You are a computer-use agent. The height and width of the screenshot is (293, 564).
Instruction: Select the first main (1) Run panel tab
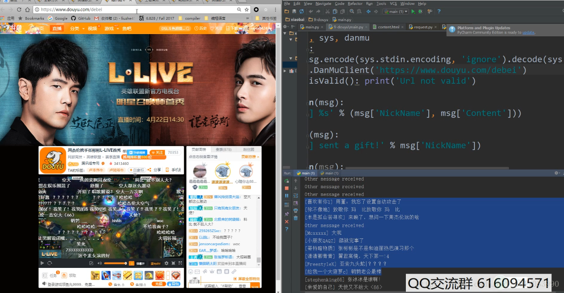point(305,173)
